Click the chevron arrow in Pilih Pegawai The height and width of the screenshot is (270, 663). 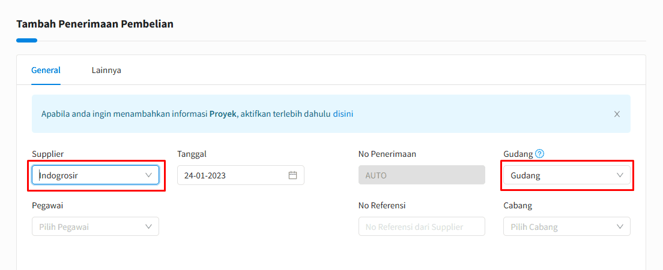[148, 227]
